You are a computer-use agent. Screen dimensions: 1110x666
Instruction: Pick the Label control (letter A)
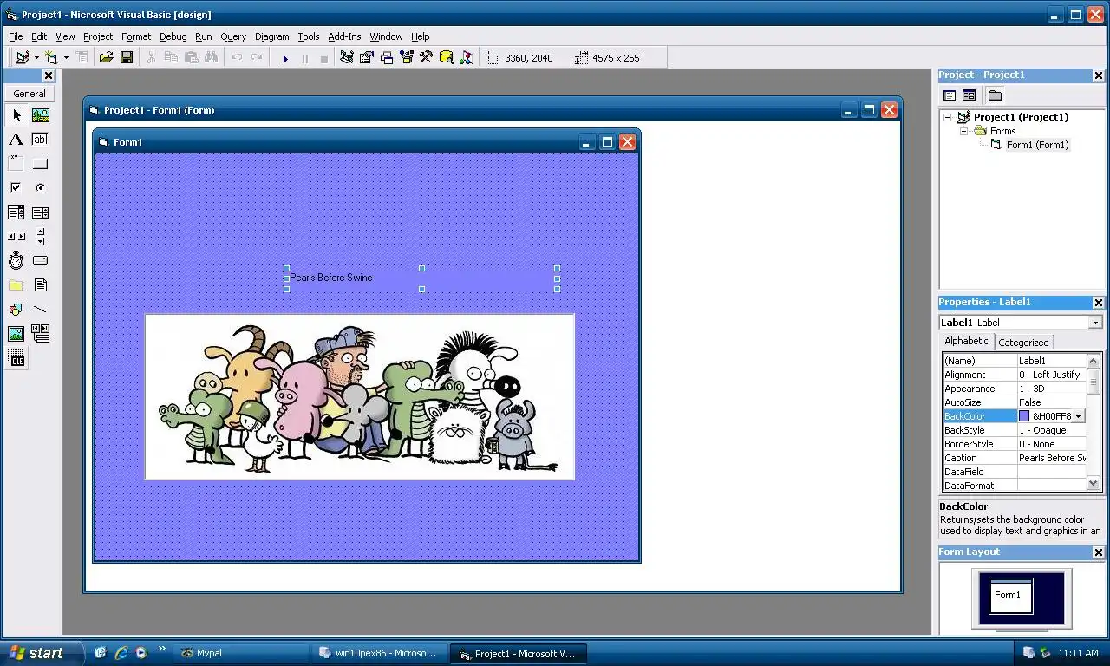click(x=16, y=140)
